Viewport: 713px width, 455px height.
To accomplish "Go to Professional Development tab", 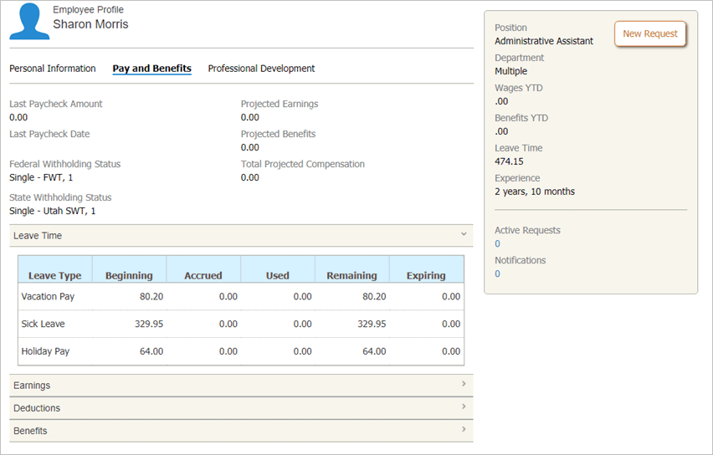I will coord(261,69).
